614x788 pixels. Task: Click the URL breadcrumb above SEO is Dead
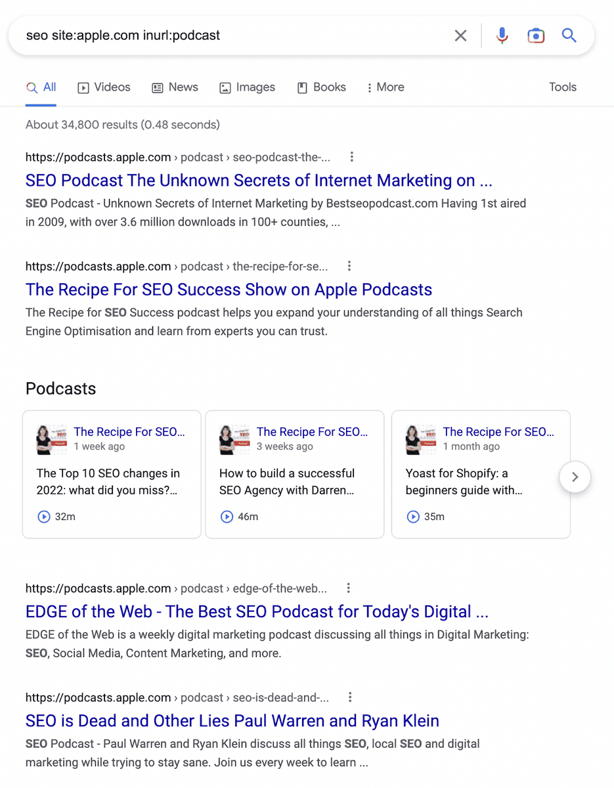(177, 697)
